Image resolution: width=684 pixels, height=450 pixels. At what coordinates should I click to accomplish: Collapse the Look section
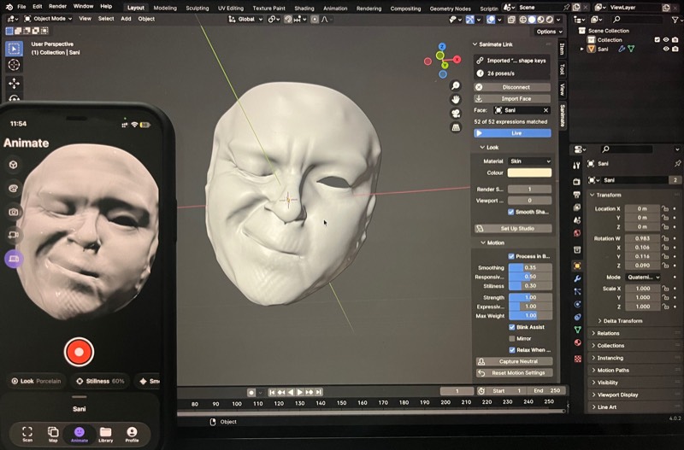[488, 147]
